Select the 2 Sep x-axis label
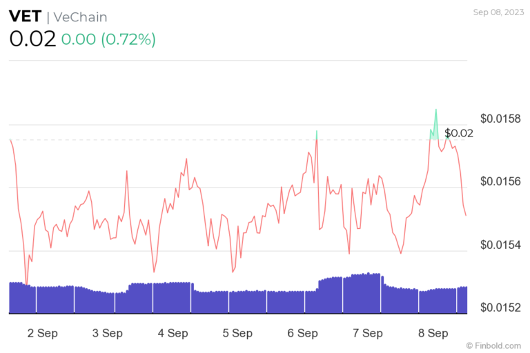The width and height of the screenshot is (530, 353). [x=42, y=333]
